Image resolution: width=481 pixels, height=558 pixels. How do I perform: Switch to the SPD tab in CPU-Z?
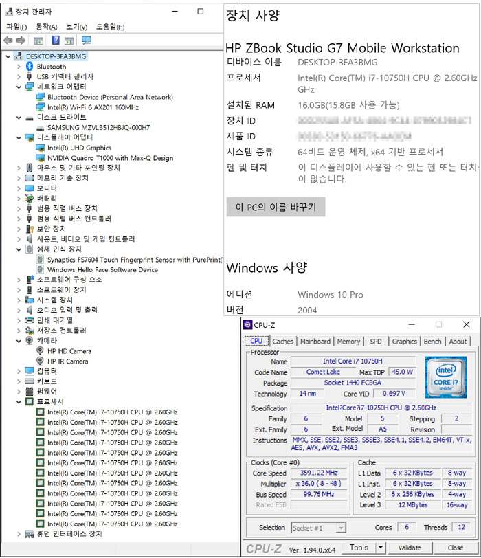376,342
